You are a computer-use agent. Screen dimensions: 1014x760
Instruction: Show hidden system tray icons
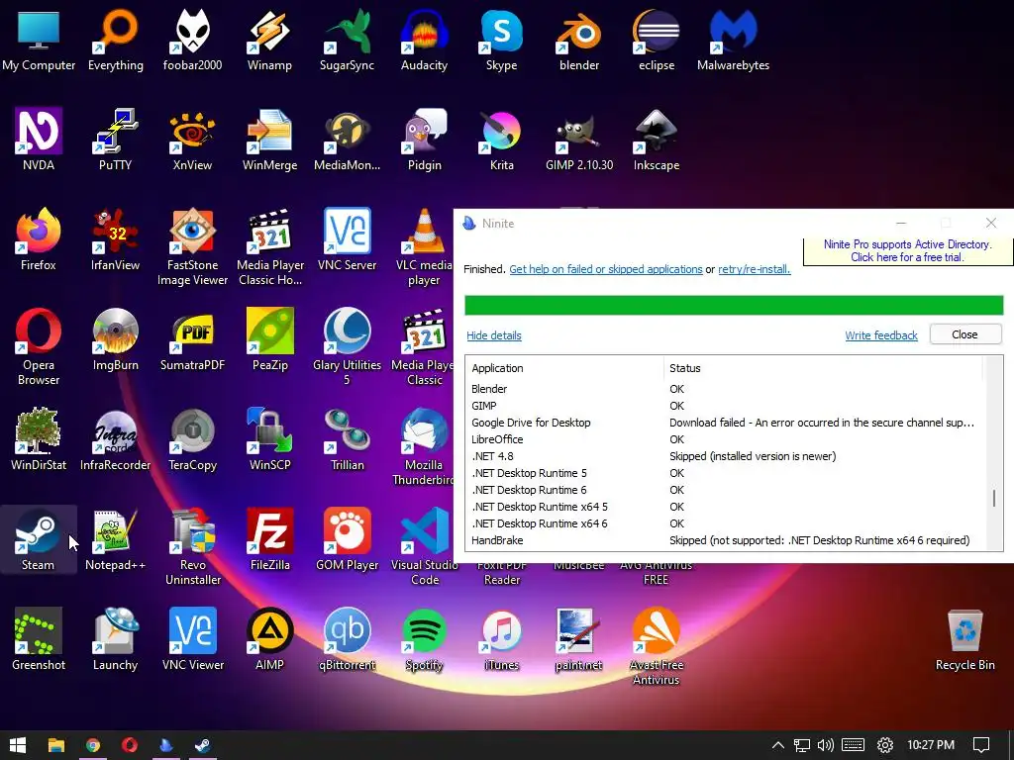778,745
